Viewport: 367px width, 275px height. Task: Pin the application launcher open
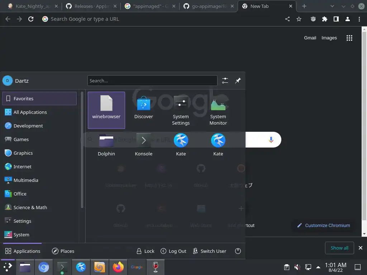click(238, 81)
